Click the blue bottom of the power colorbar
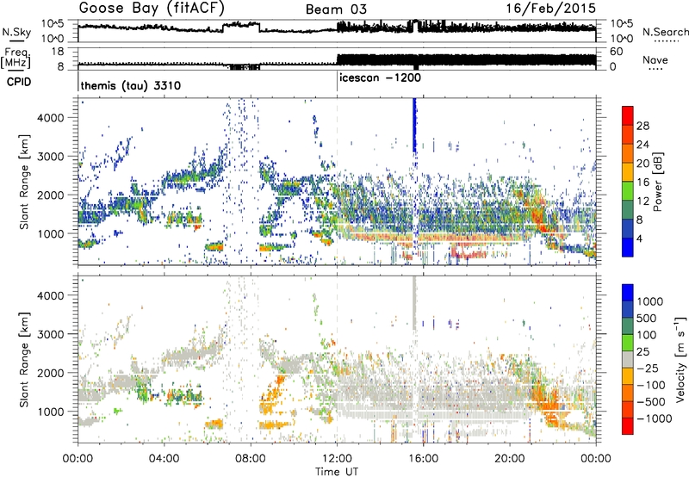689x477 pixels. click(628, 247)
